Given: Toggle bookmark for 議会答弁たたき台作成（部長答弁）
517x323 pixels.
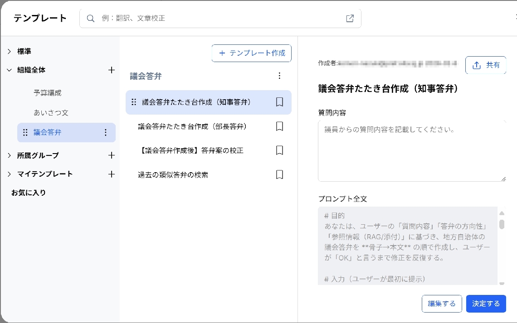Looking at the screenshot, I should coord(279,126).
